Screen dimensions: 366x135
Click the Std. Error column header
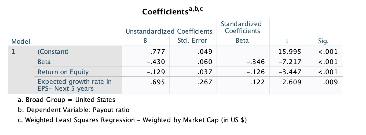(192, 41)
